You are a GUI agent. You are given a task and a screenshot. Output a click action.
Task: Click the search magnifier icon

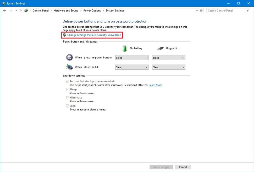248,11
